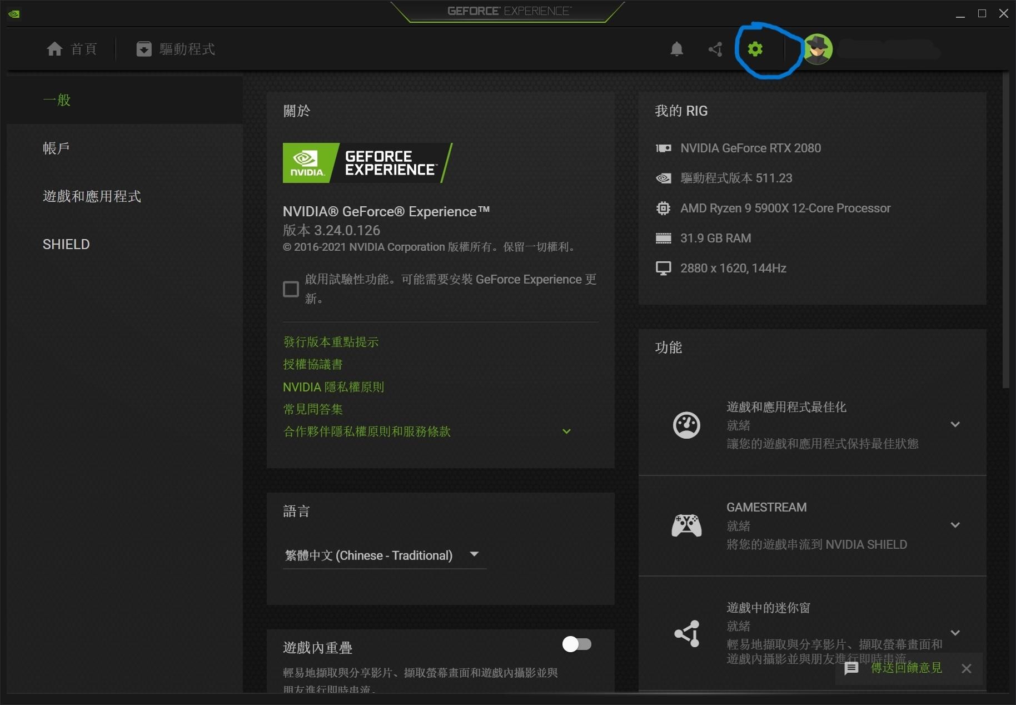The height and width of the screenshot is (705, 1016).
Task: Expand 合作夥伴隱私權原則和服務條款 chevron
Action: click(x=566, y=431)
